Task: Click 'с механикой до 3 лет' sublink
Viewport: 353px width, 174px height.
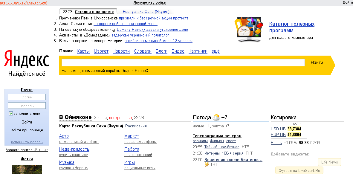Action: point(79,142)
